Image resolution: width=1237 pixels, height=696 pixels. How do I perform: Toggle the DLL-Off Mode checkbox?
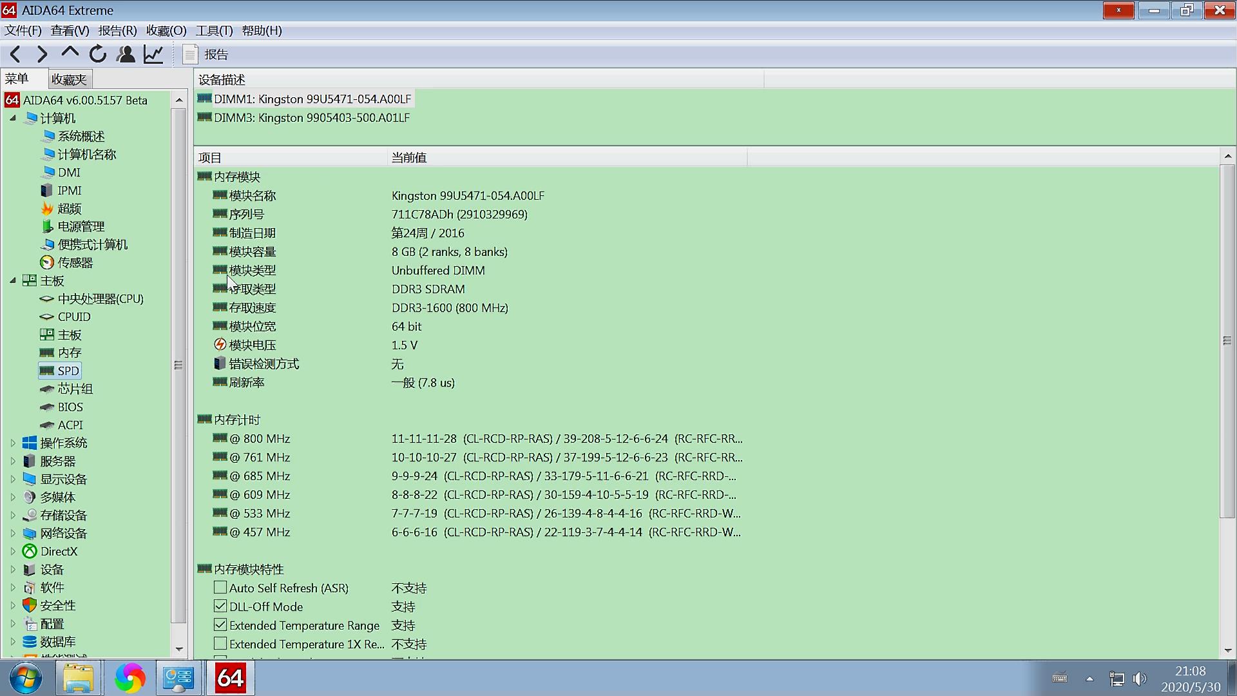click(220, 606)
